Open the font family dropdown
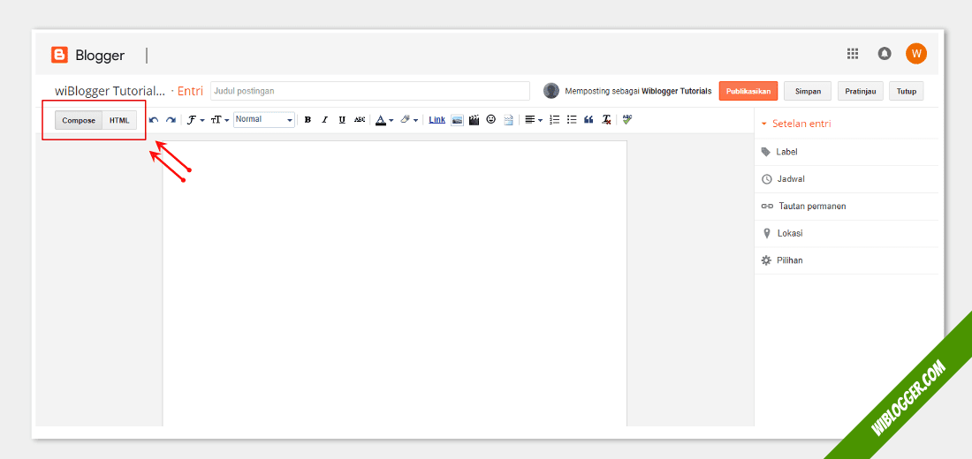 195,119
